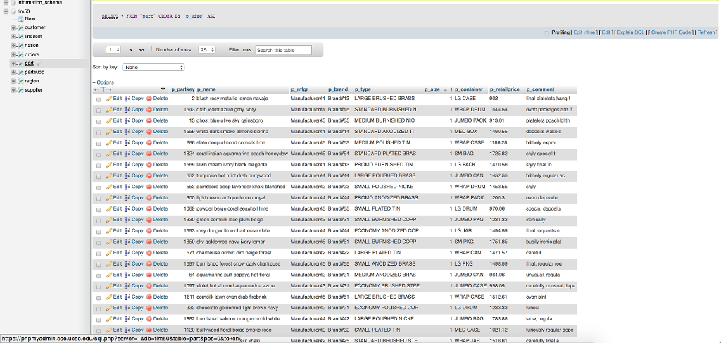721x343 pixels.
Task: Open the column options dropdown arrow in header
Action: 163,89
